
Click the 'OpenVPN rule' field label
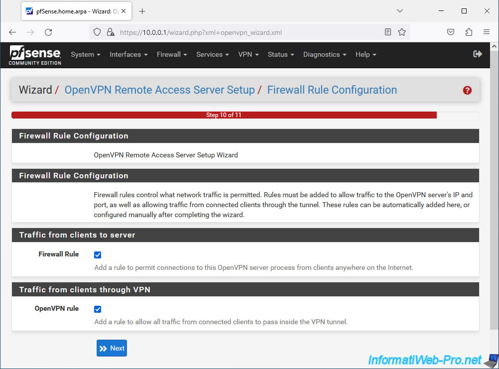point(57,309)
